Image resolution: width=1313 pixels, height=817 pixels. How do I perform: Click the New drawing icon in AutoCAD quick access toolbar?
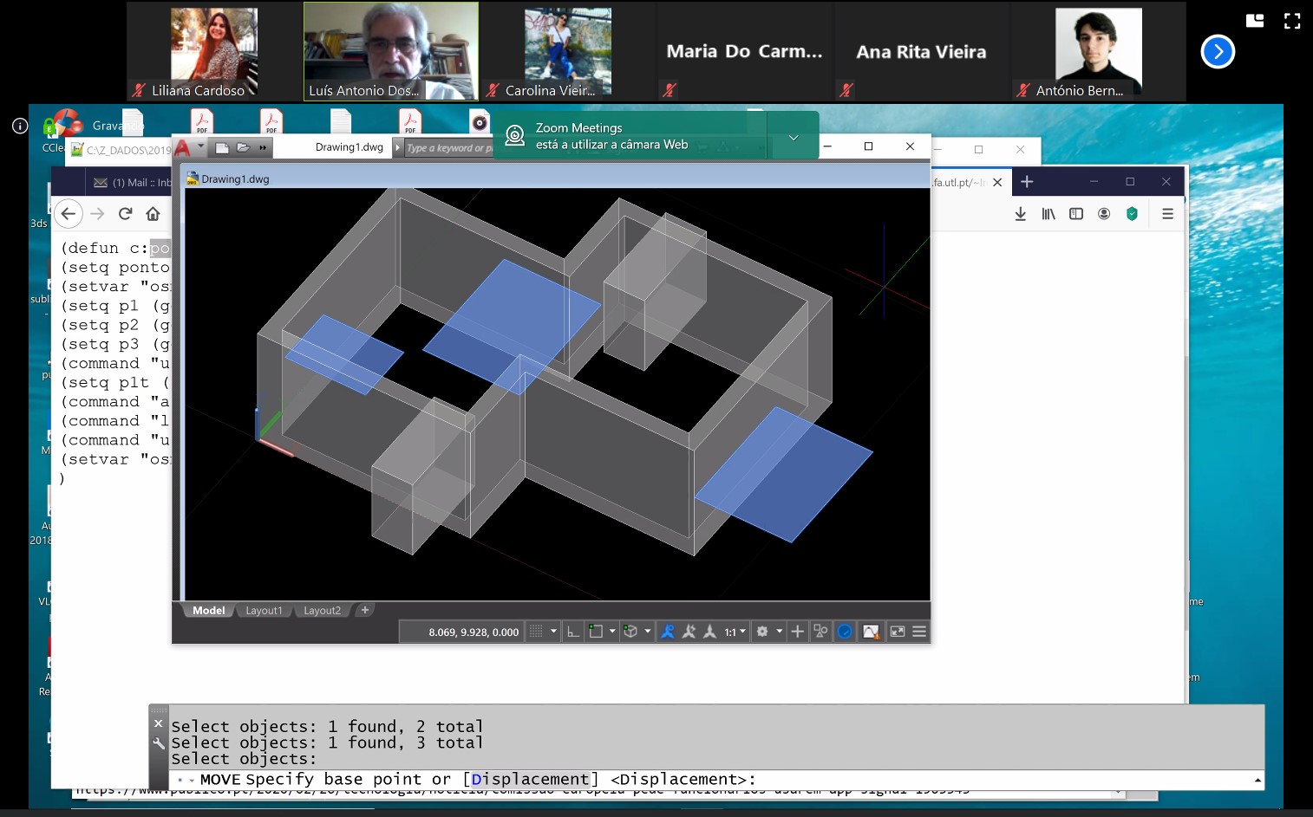pos(222,148)
